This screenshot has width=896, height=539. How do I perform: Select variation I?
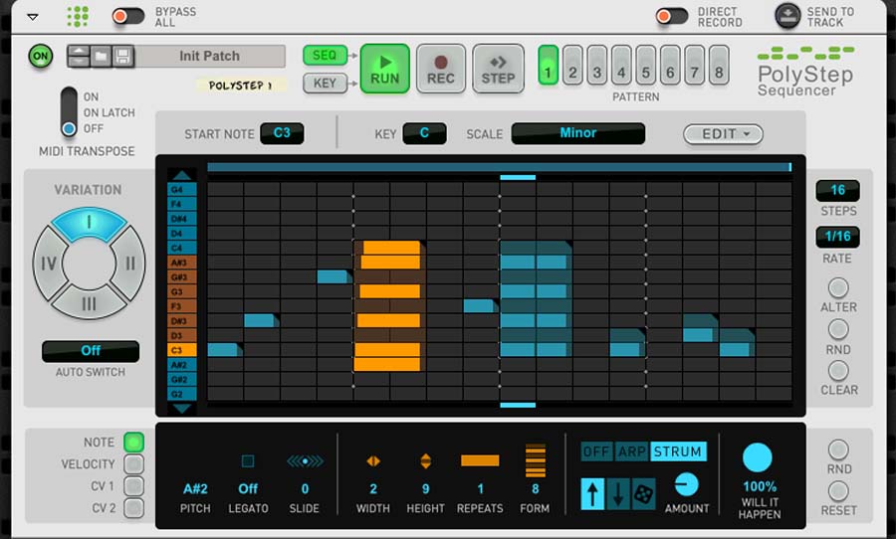pyautogui.click(x=90, y=222)
